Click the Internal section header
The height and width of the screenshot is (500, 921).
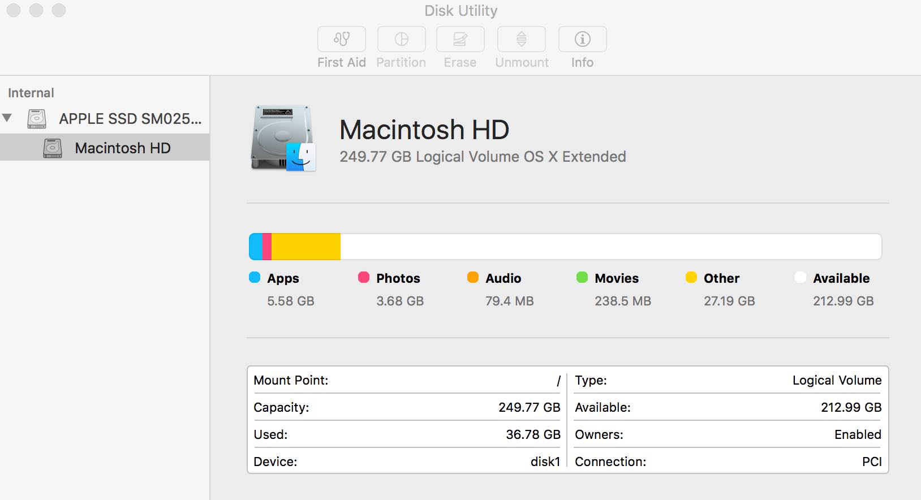31,93
